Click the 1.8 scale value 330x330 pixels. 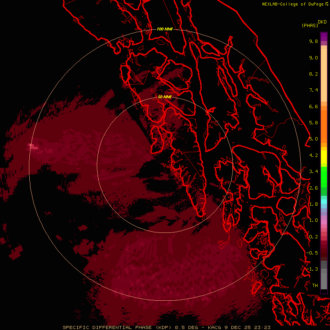coord(313,204)
